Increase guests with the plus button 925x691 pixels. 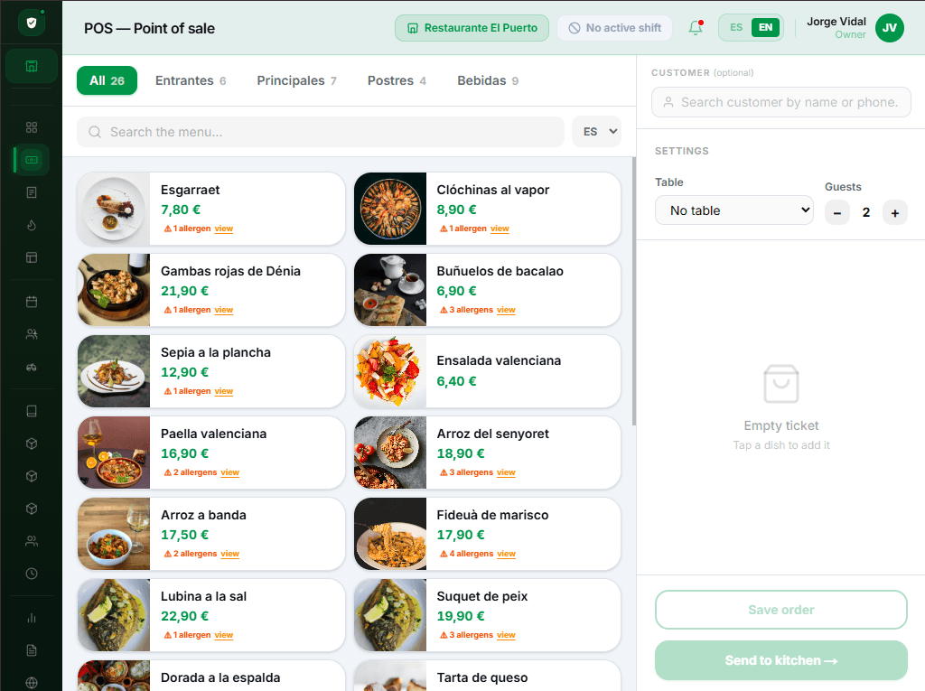895,213
